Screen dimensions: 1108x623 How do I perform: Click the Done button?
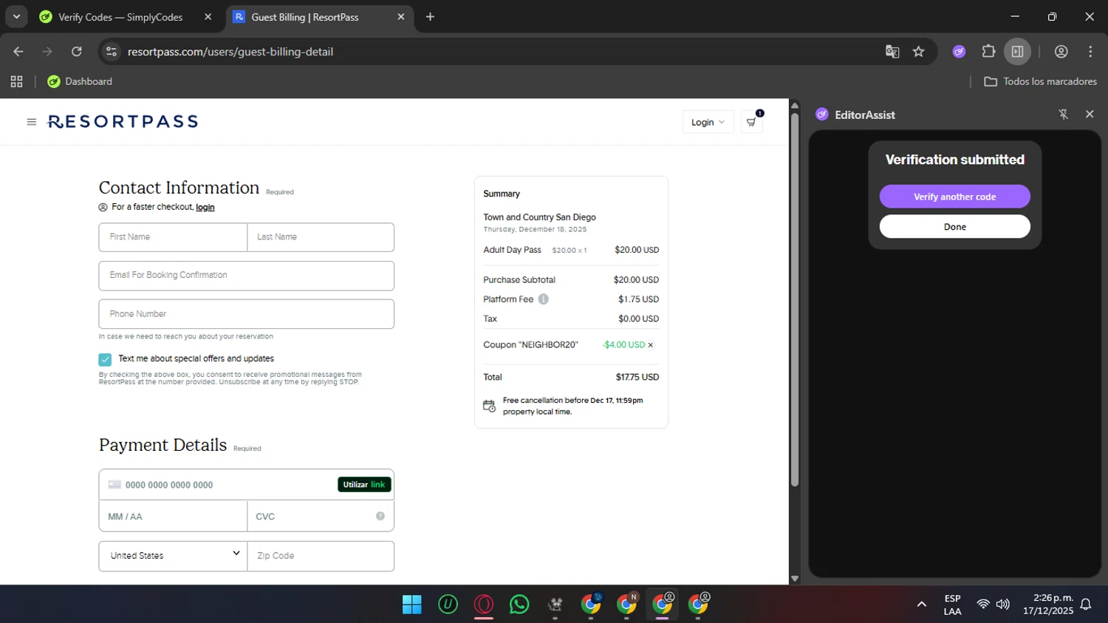[954, 227]
